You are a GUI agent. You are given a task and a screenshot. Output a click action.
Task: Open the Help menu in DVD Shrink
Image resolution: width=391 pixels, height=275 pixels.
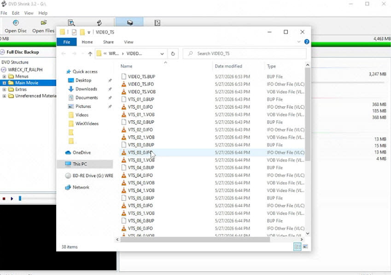(x=43, y=13)
